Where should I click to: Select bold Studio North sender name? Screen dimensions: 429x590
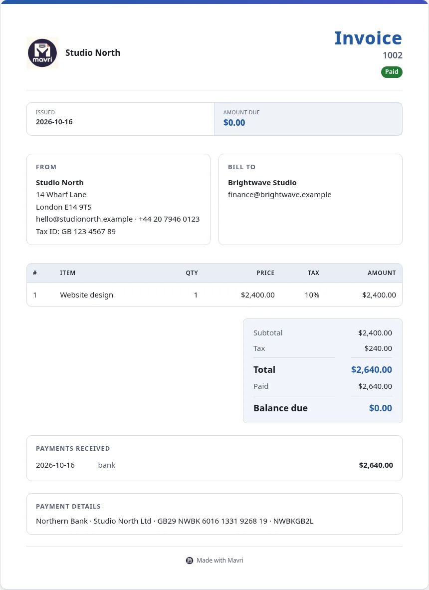[60, 183]
